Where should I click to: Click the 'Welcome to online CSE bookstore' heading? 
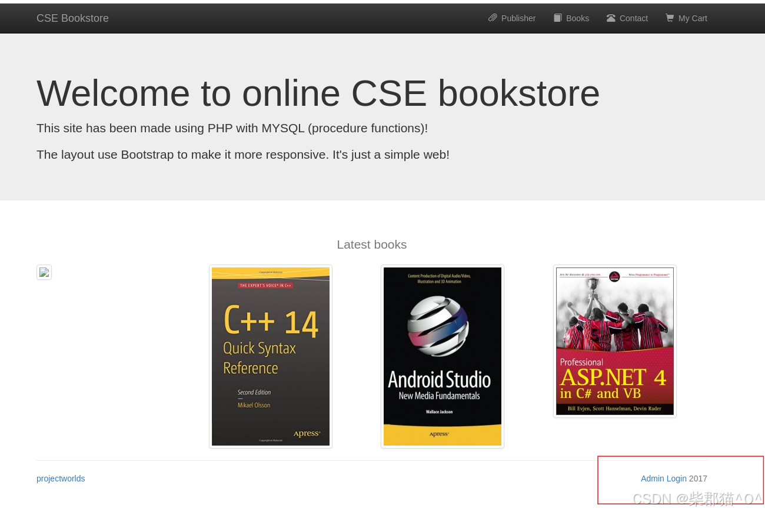coord(318,93)
